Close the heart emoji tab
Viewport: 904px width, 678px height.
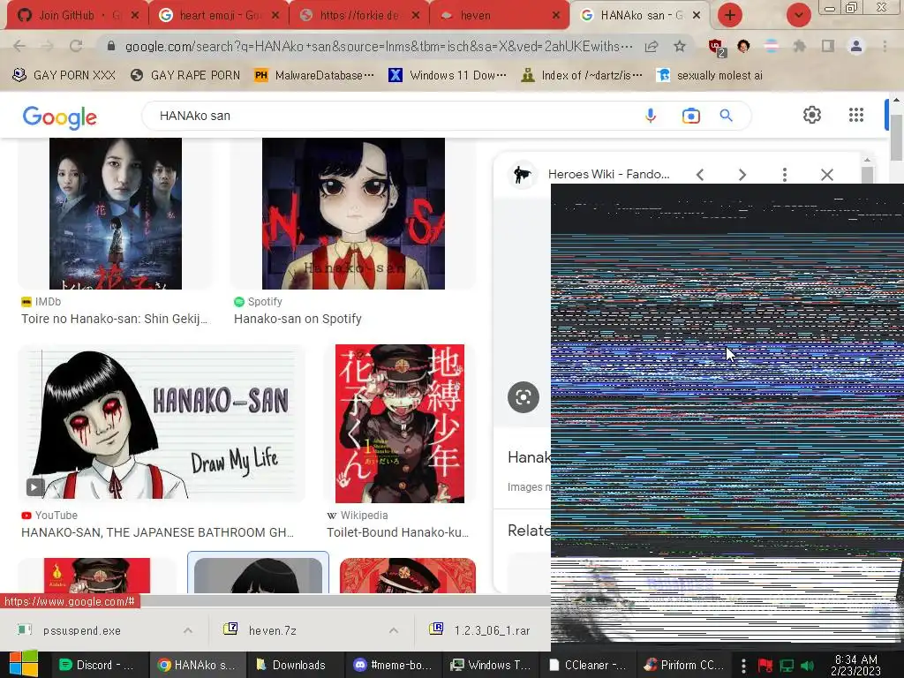(275, 16)
